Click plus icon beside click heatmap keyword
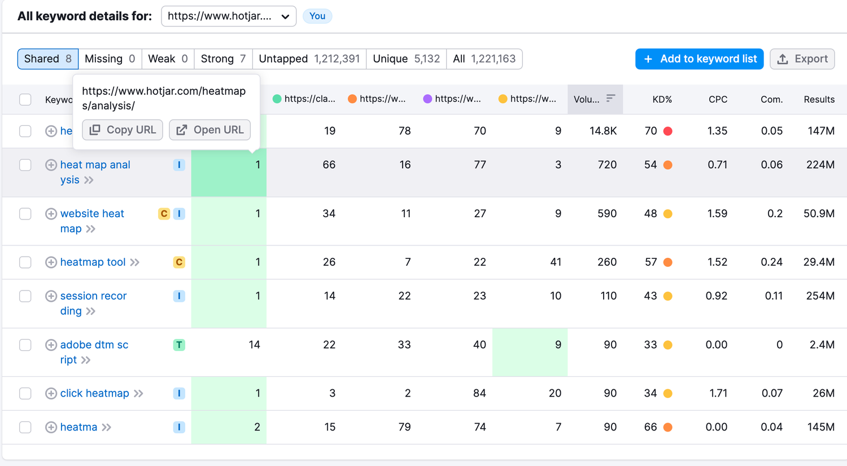Image resolution: width=847 pixels, height=466 pixels. coord(51,393)
